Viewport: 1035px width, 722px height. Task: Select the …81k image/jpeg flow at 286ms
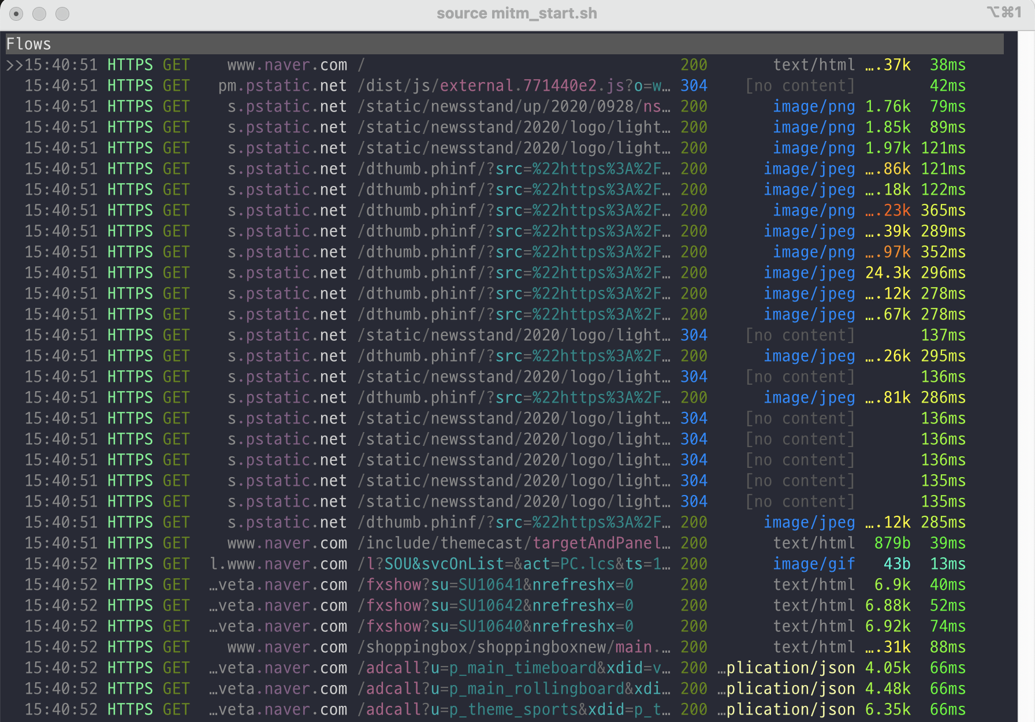pyautogui.click(x=504, y=397)
